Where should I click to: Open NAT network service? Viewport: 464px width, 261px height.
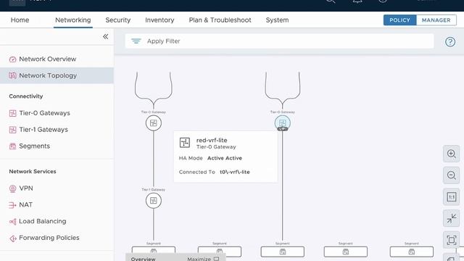point(26,204)
